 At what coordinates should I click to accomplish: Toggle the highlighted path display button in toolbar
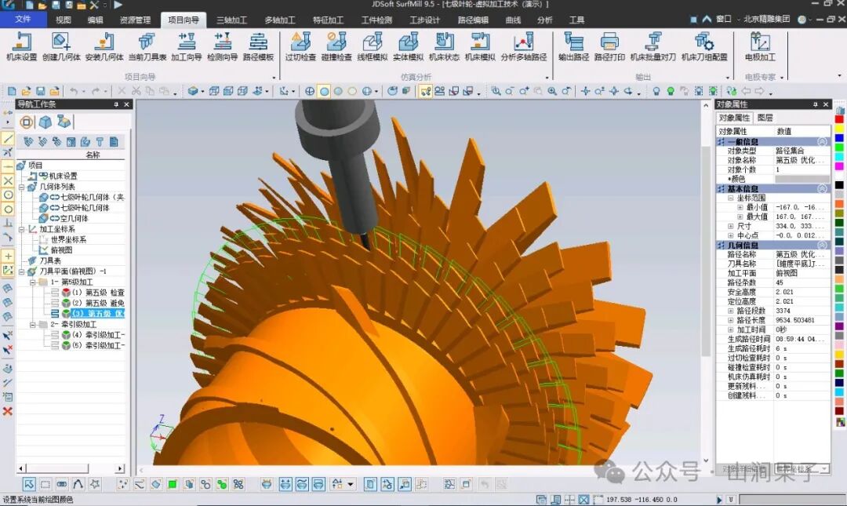click(x=426, y=91)
